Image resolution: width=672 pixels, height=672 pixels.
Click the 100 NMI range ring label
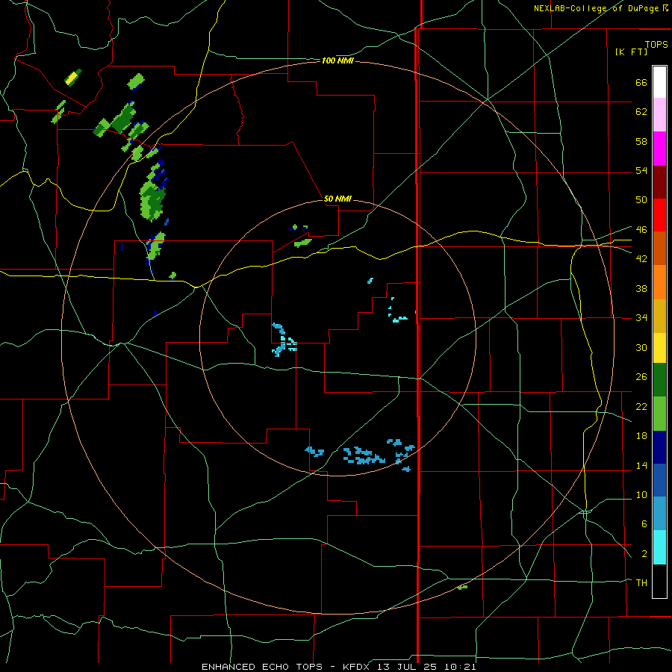click(x=337, y=61)
